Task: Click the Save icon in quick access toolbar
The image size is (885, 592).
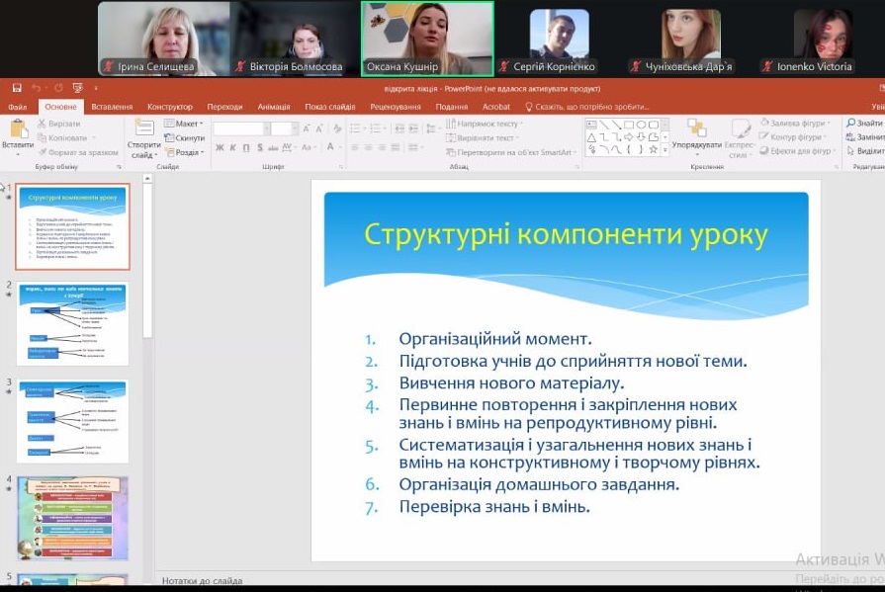Action: point(15,88)
